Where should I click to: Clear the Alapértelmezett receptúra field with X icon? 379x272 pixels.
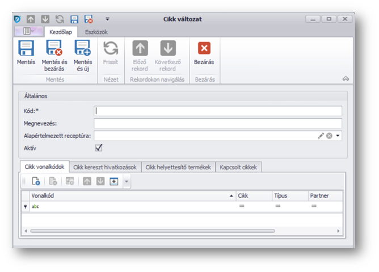[x=329, y=136]
